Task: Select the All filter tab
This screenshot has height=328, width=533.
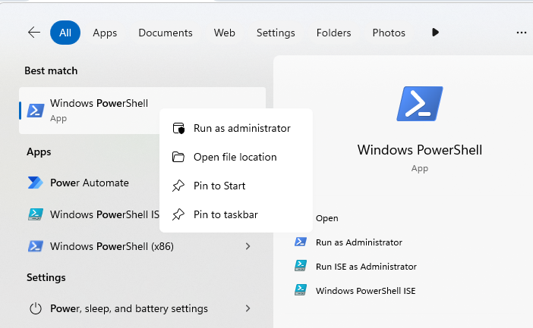Action: tap(65, 33)
